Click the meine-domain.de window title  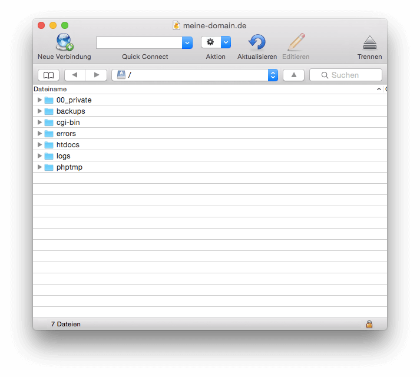[214, 26]
